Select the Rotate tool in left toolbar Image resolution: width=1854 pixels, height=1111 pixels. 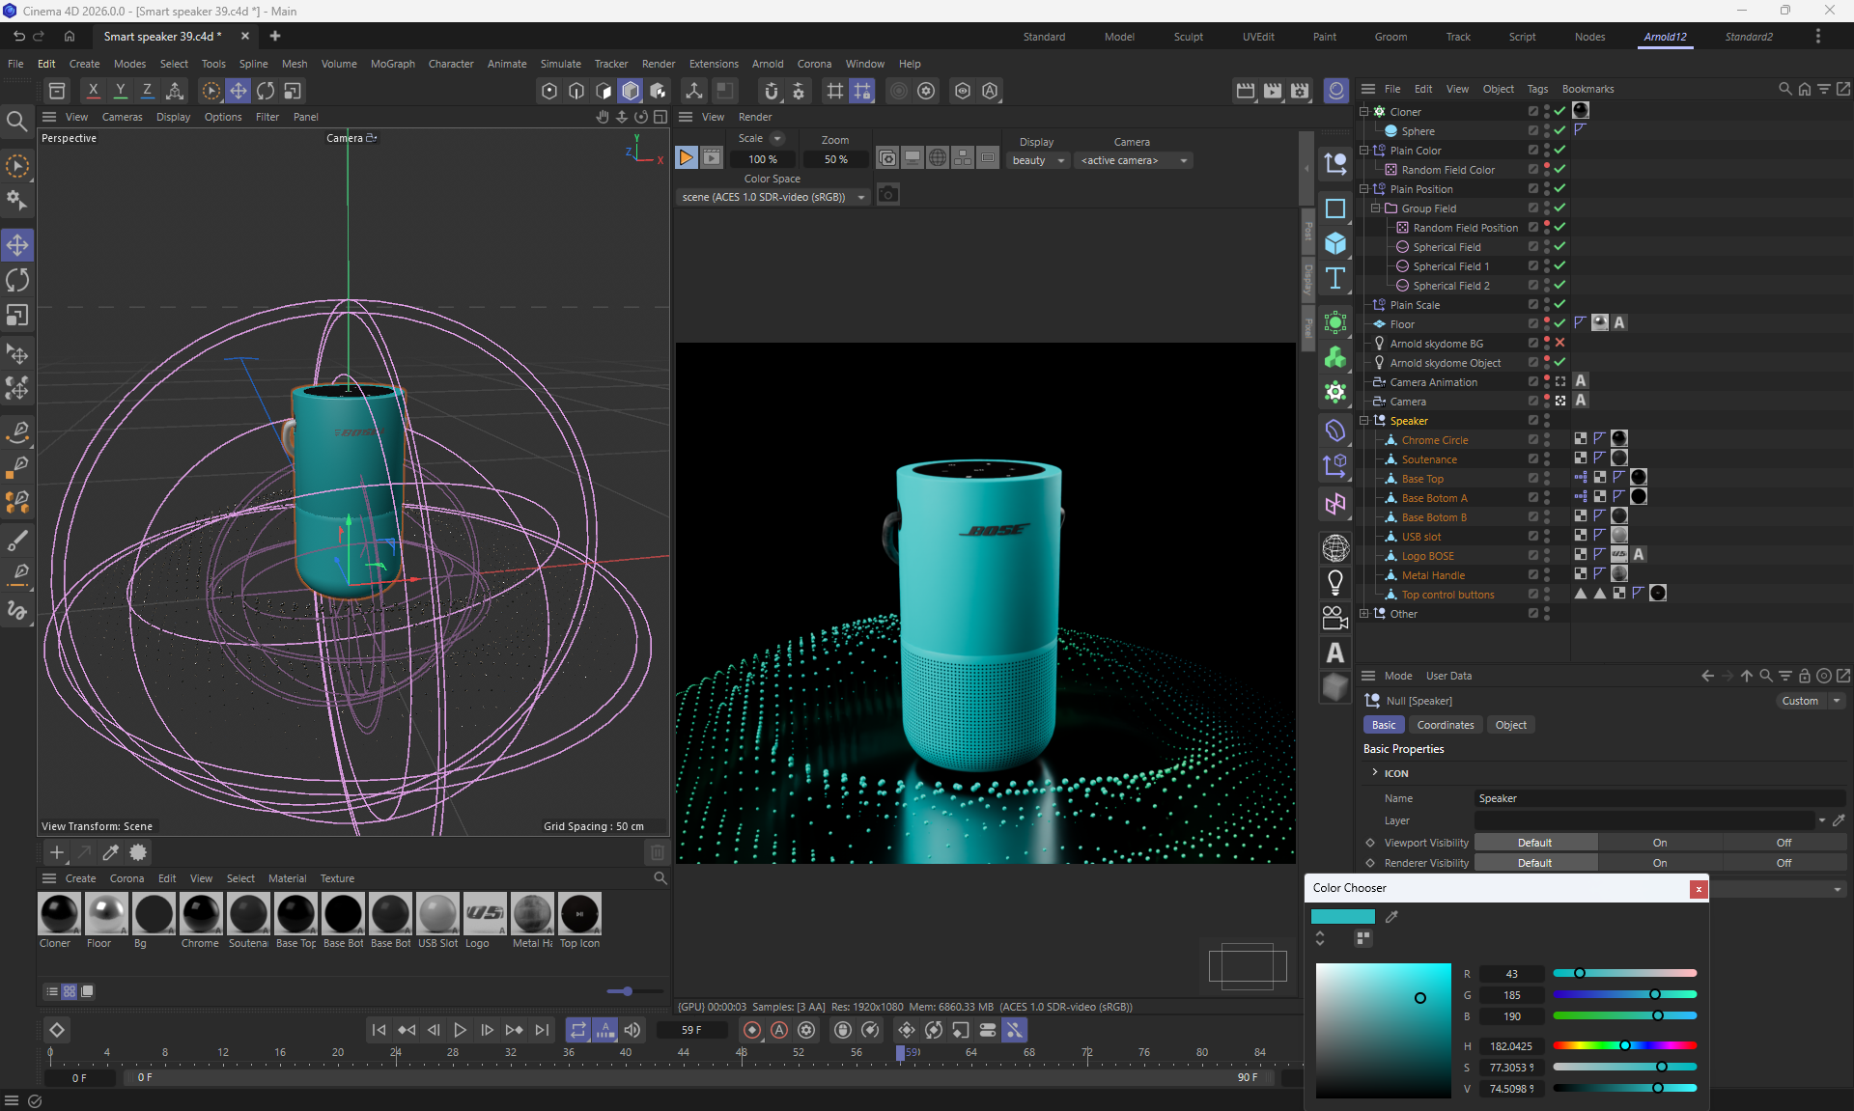pyautogui.click(x=17, y=280)
